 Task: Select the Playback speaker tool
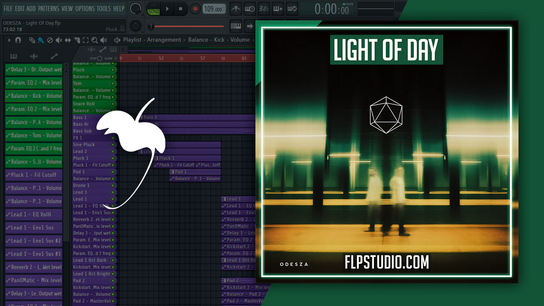[104, 40]
